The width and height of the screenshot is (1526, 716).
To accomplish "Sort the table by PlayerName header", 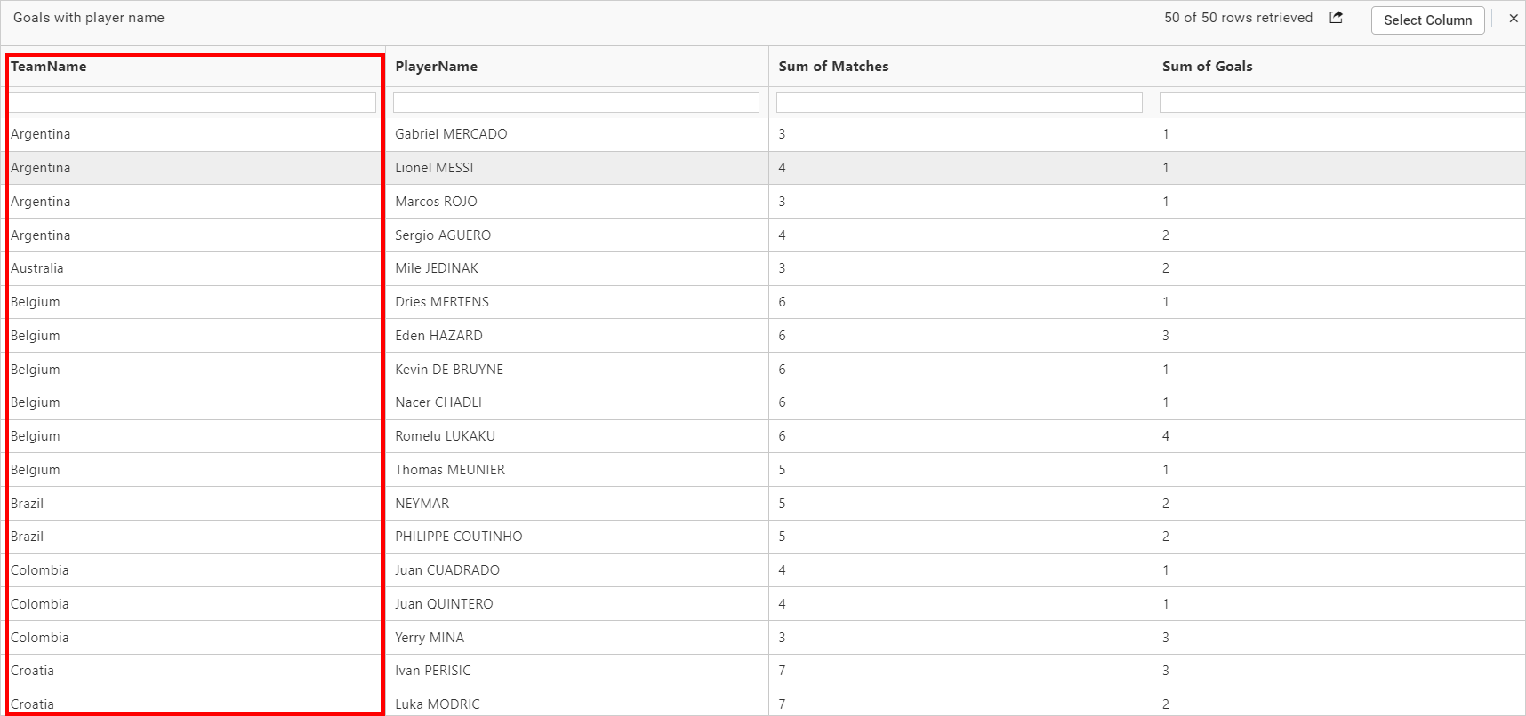I will coord(437,66).
